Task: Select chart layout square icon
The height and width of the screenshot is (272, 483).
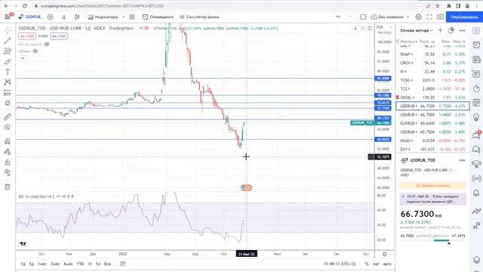Action: pos(363,17)
